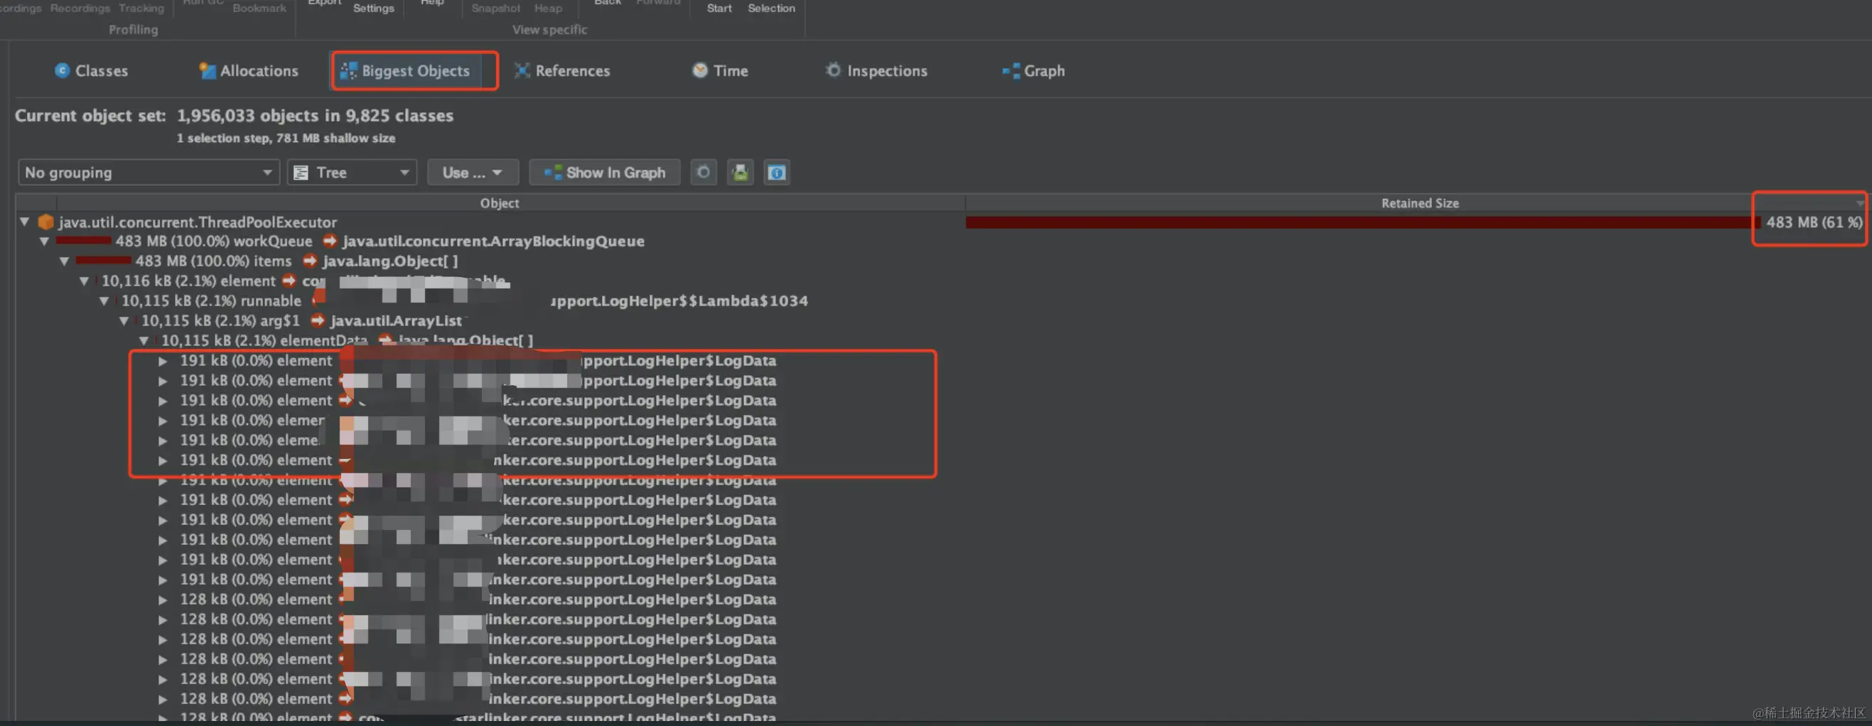This screenshot has width=1872, height=726.
Task: Switch to the Classes tab
Action: click(x=92, y=70)
